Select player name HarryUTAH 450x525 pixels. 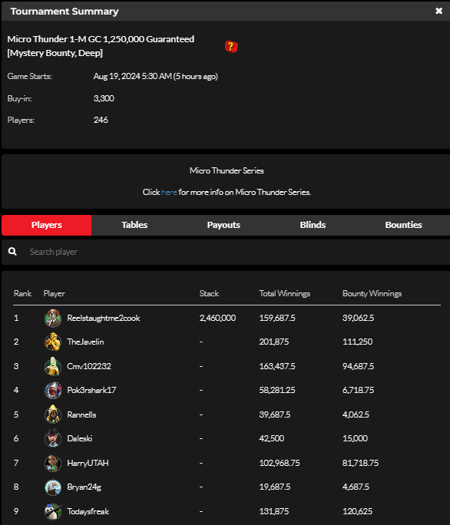tap(88, 463)
